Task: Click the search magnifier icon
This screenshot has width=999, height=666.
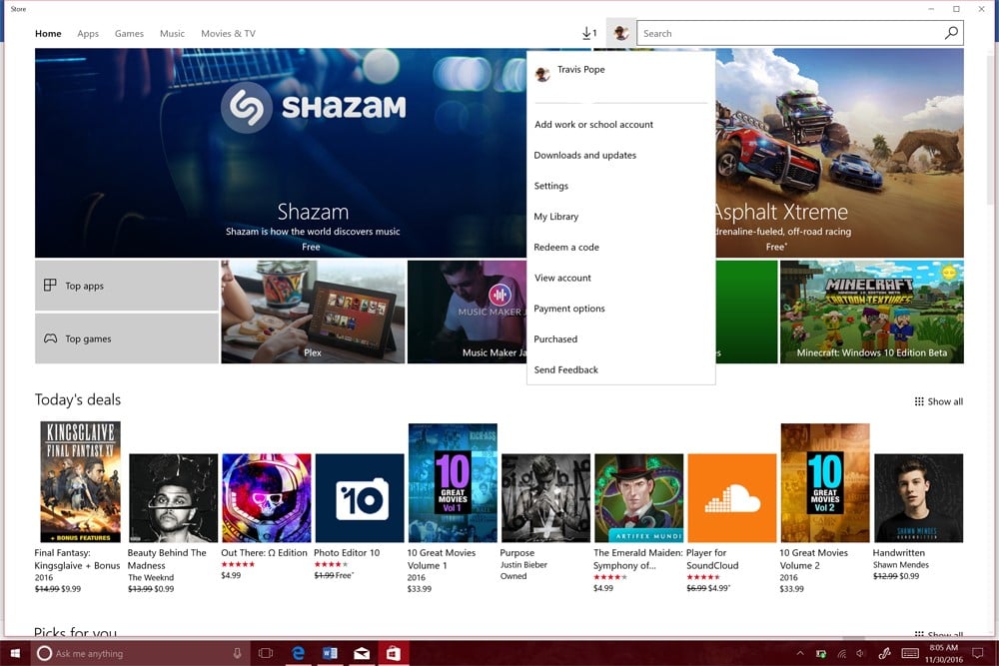Action: (x=949, y=33)
